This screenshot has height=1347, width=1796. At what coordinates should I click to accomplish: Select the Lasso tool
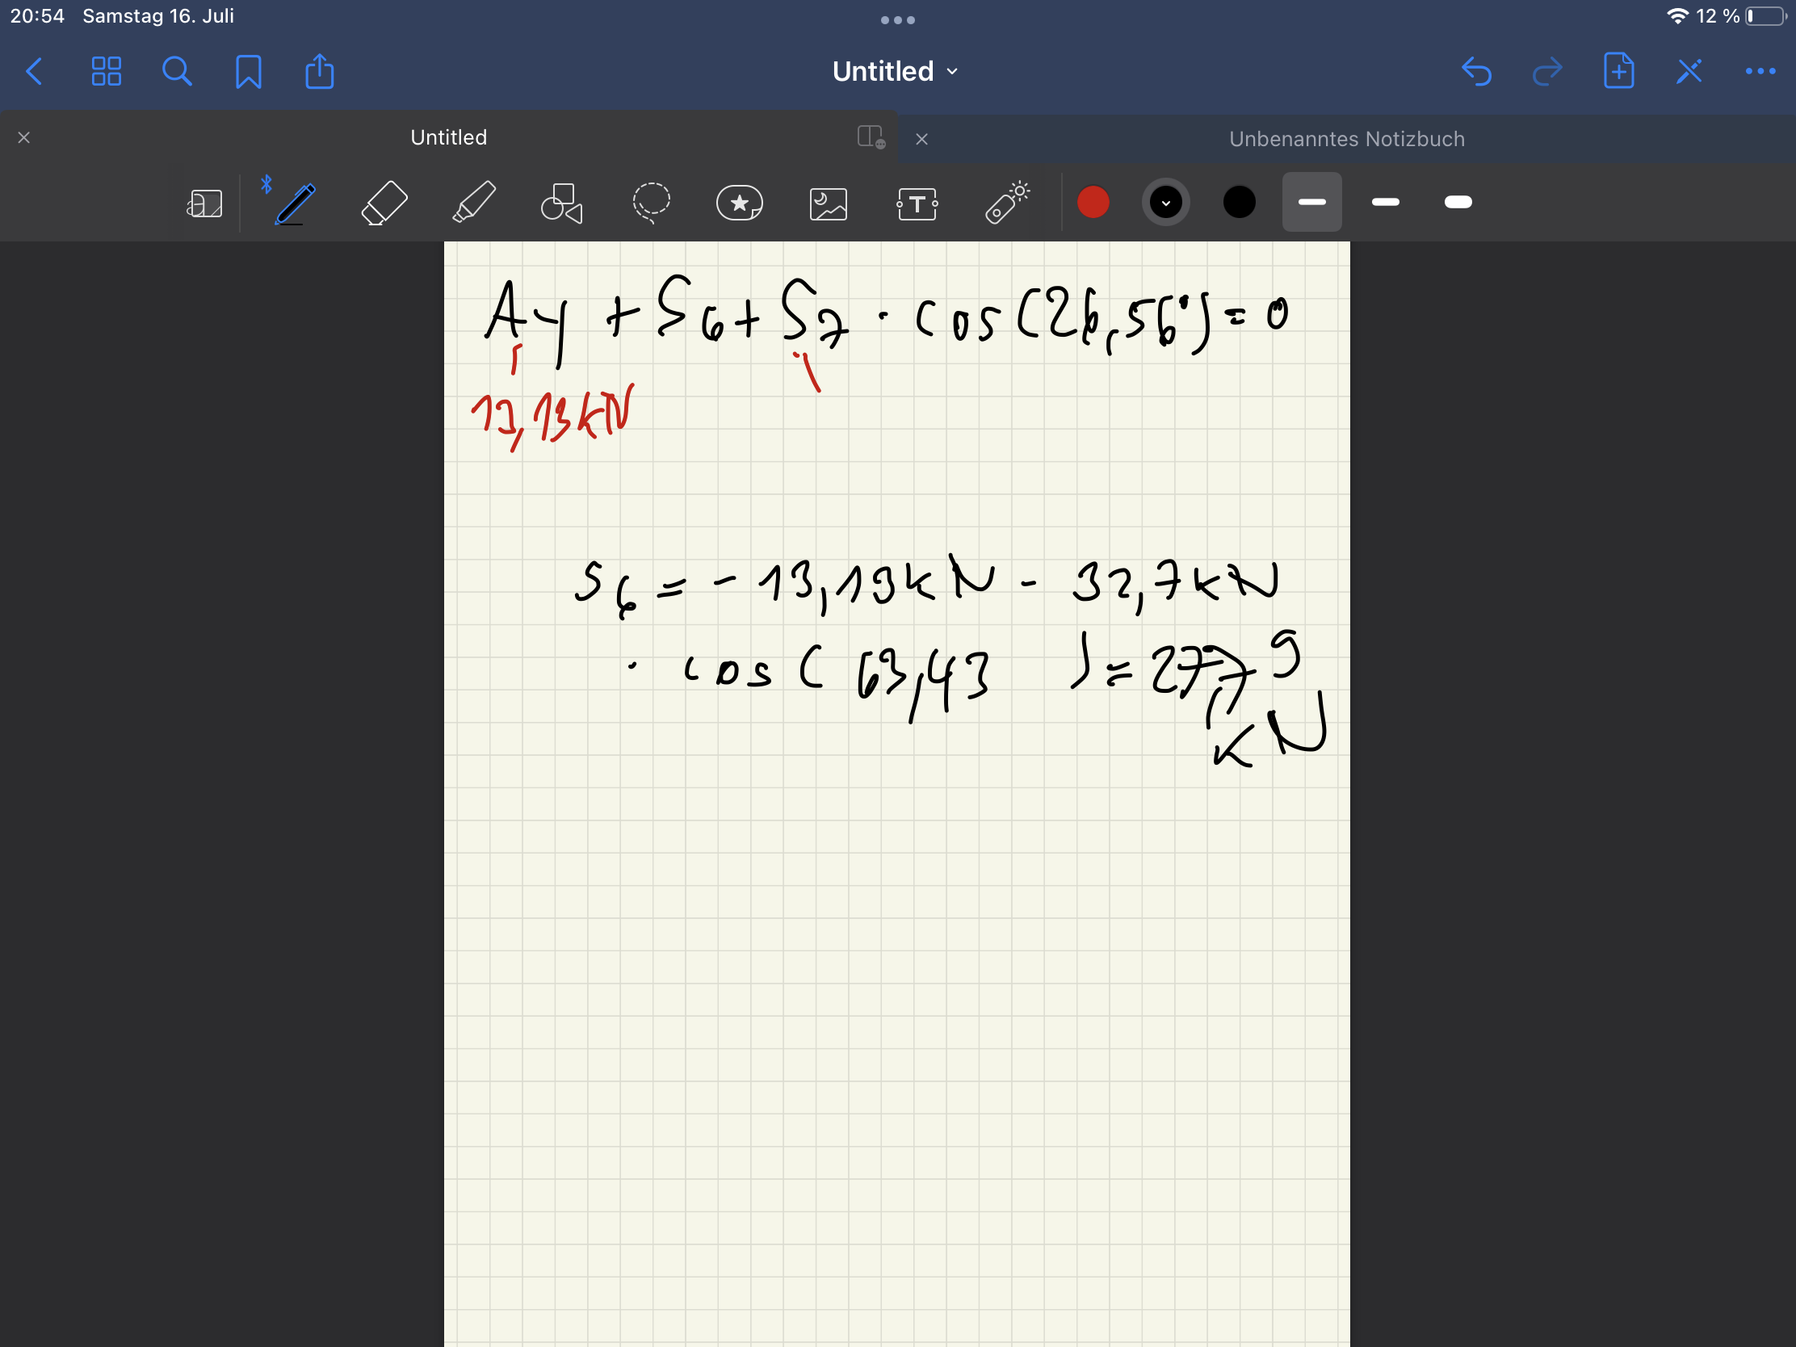click(651, 203)
